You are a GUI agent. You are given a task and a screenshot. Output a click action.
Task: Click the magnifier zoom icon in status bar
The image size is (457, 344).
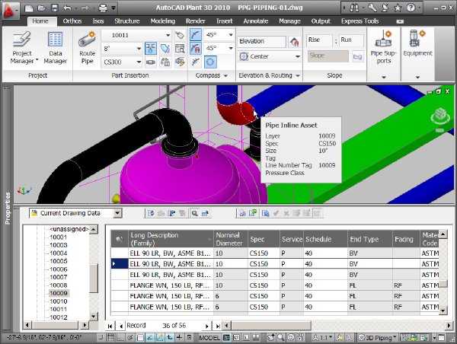pyautogui.click(x=280, y=337)
